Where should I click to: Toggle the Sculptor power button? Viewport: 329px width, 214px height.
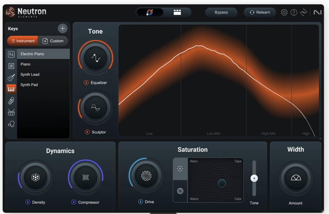[x=87, y=132]
